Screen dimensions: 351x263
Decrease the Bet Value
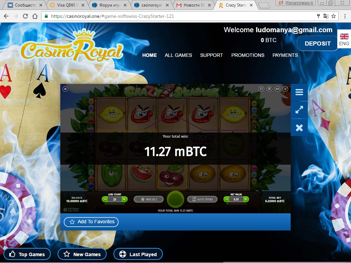227,199
